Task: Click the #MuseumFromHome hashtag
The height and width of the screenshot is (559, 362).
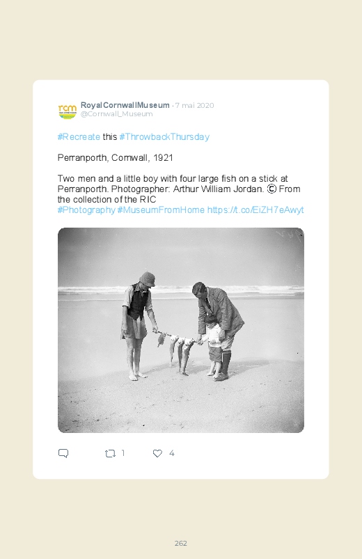Action: pos(161,210)
